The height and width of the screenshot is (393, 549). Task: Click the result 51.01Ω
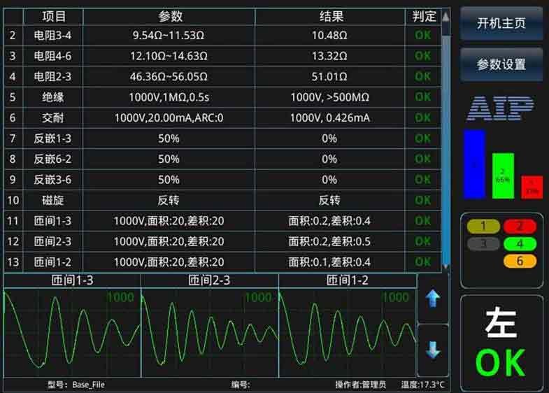point(329,77)
